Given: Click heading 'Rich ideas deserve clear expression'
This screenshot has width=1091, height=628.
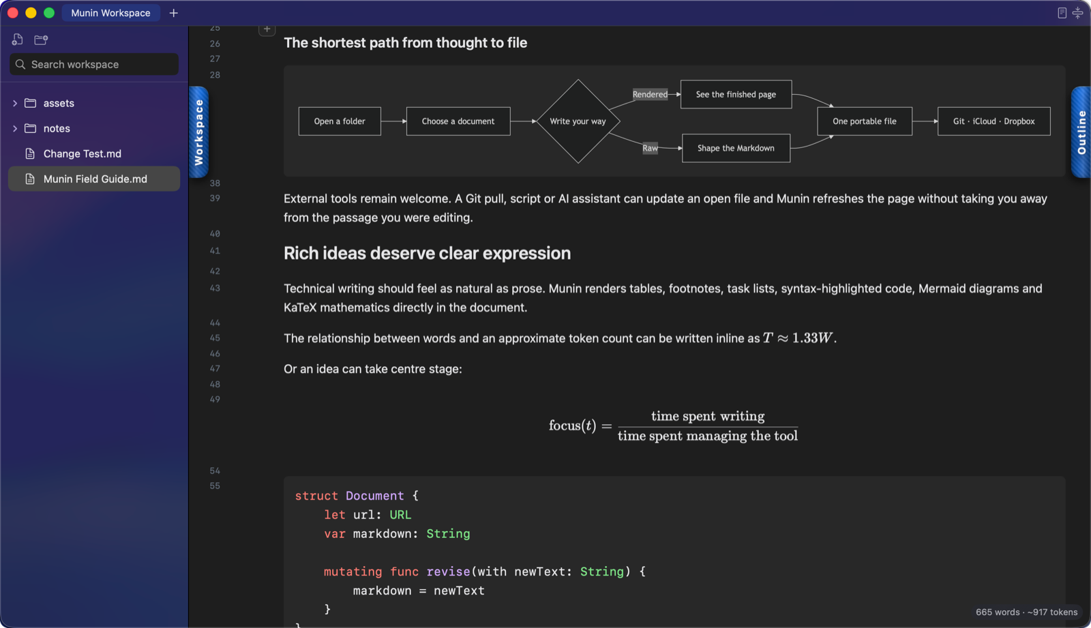Looking at the screenshot, I should (427, 253).
